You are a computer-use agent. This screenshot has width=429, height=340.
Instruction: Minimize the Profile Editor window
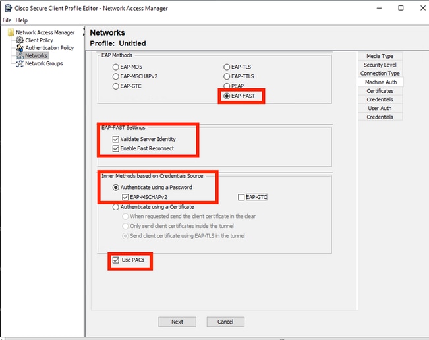tap(379, 8)
